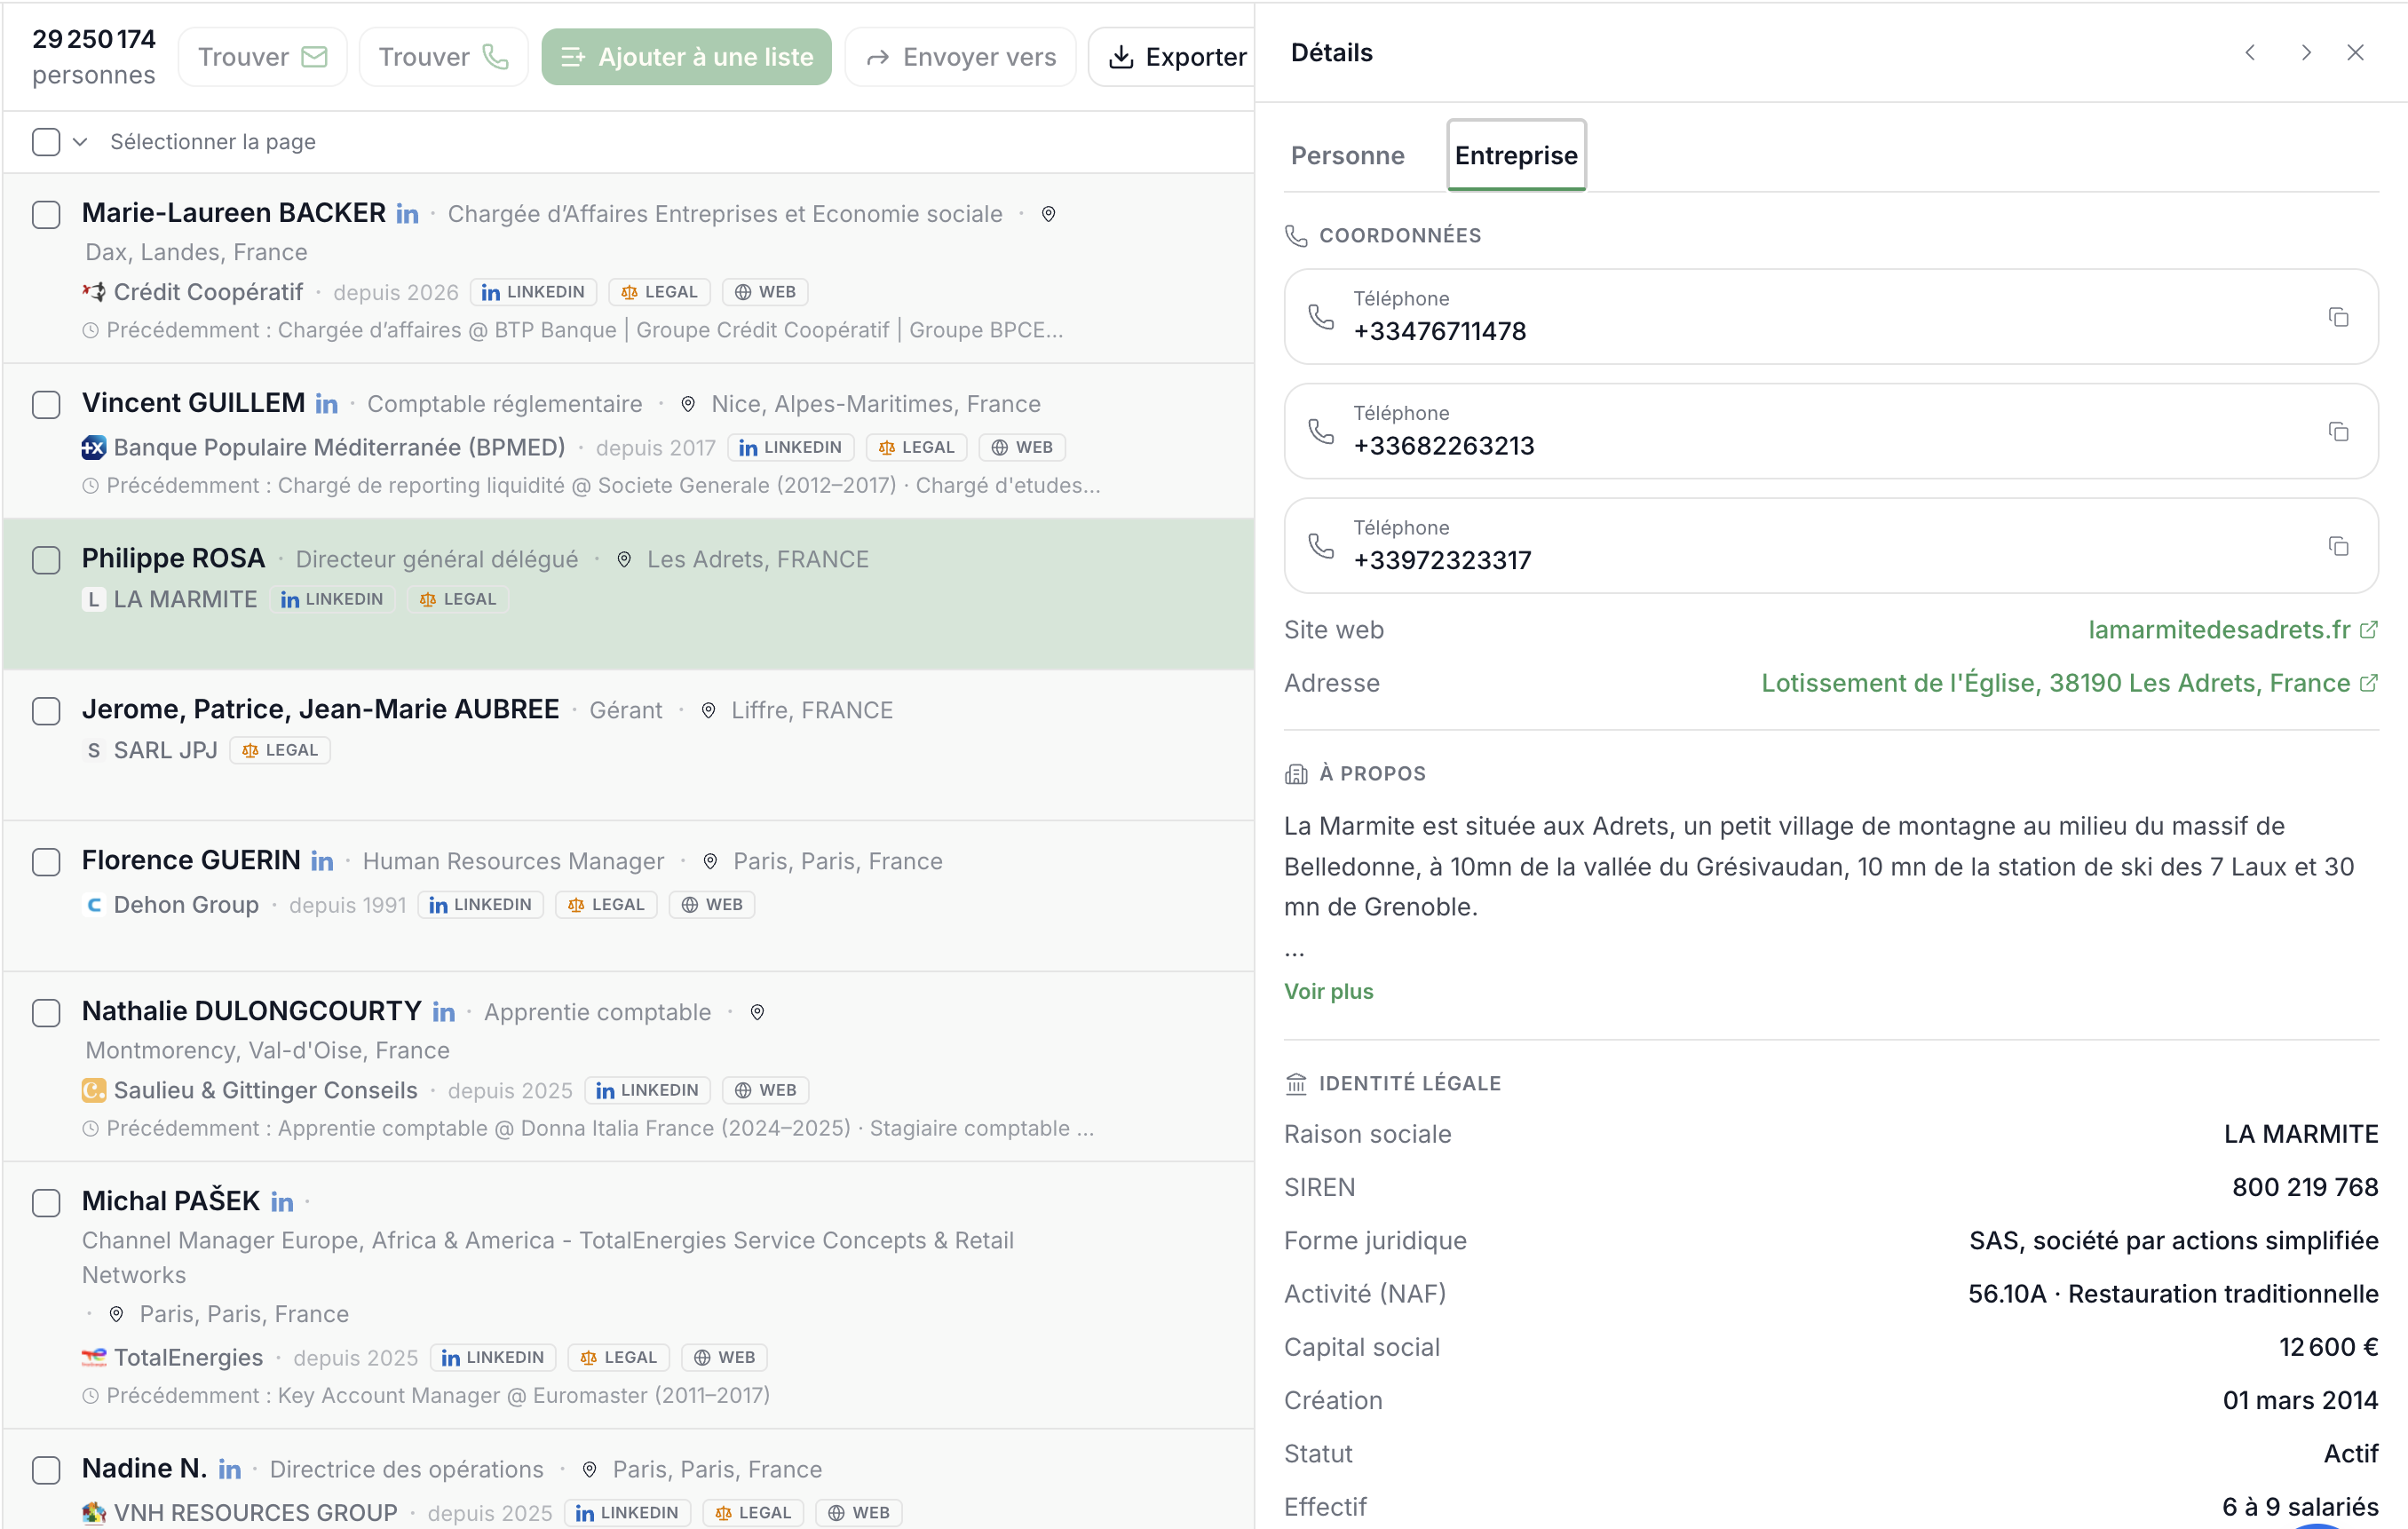
Task: Select Michal PAŠEK's checkbox
Action: pos(46,1203)
